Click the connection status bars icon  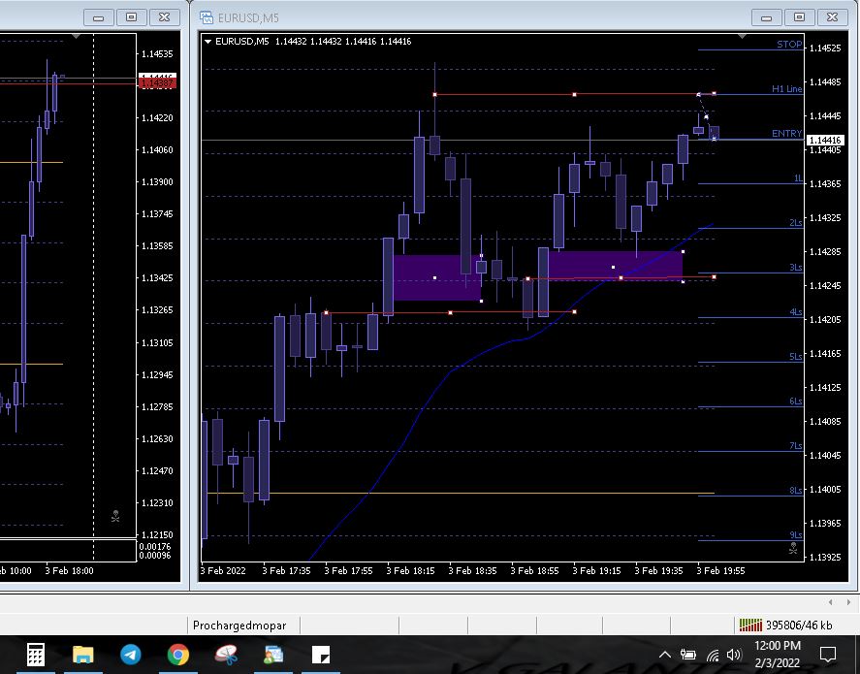pyautogui.click(x=750, y=625)
